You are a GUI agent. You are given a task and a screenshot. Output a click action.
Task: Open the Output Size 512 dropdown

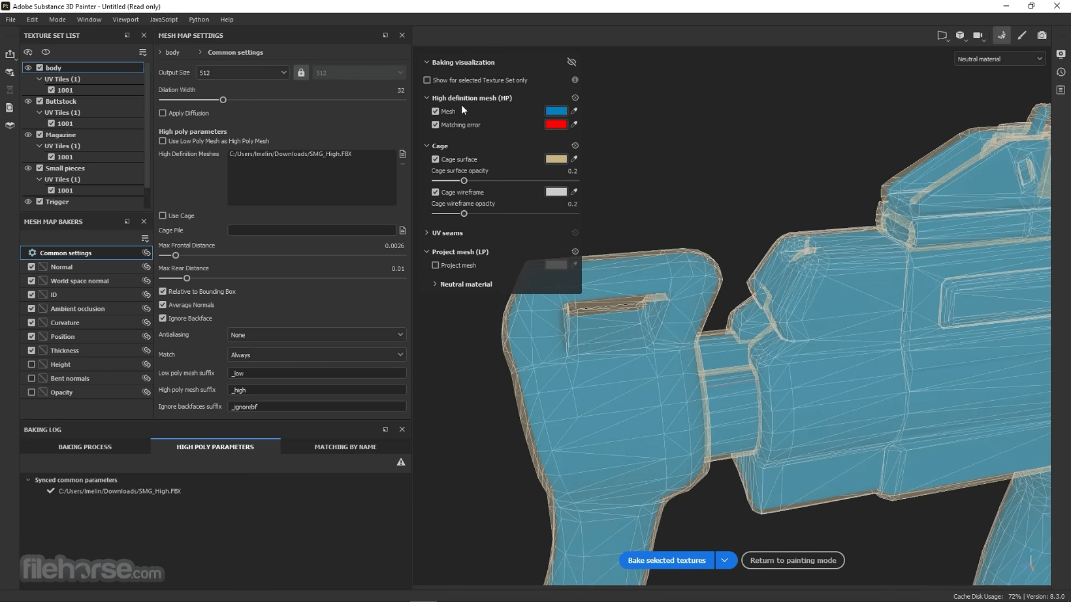242,72
